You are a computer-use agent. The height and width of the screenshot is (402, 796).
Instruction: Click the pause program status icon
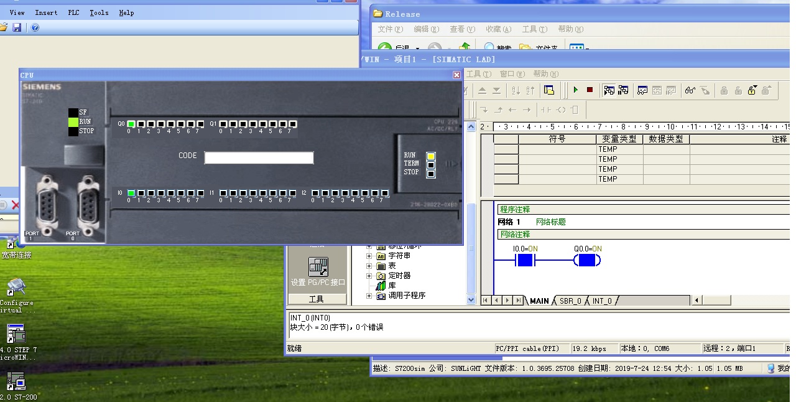pos(623,90)
